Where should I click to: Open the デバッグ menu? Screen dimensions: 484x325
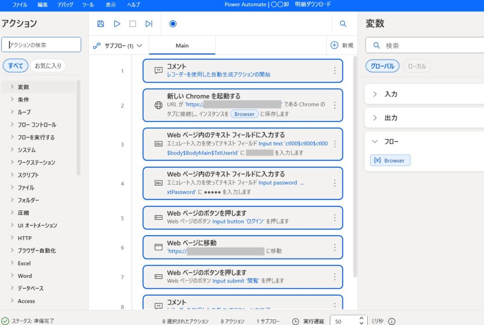(65, 4)
